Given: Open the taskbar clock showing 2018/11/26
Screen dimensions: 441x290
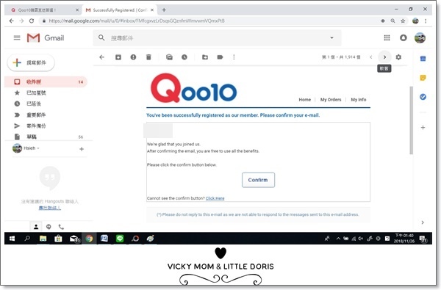Looking at the screenshot, I should click(x=404, y=239).
